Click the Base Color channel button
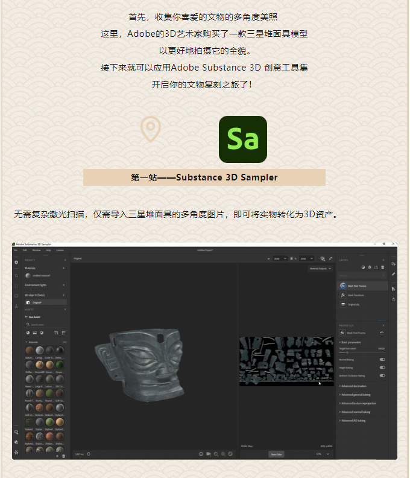The width and height of the screenshot is (410, 478). (277, 454)
